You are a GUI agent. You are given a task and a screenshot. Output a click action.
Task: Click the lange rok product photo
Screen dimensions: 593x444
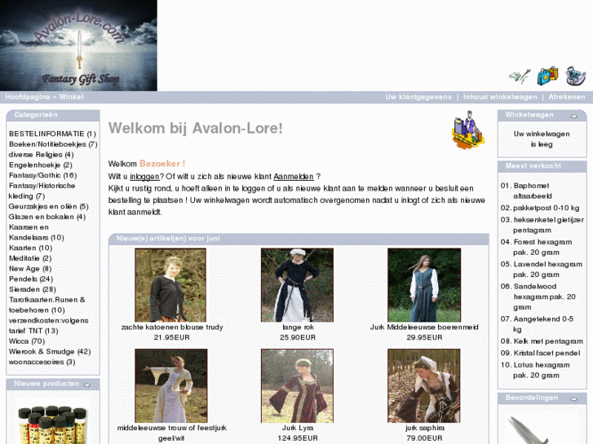[297, 285]
